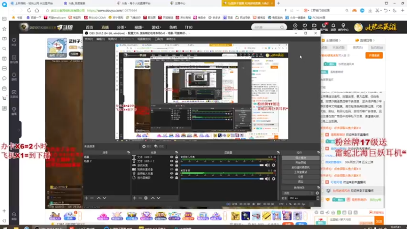Toggle lock on first text source
This screenshot has width=407, height=229.
tap(177, 157)
